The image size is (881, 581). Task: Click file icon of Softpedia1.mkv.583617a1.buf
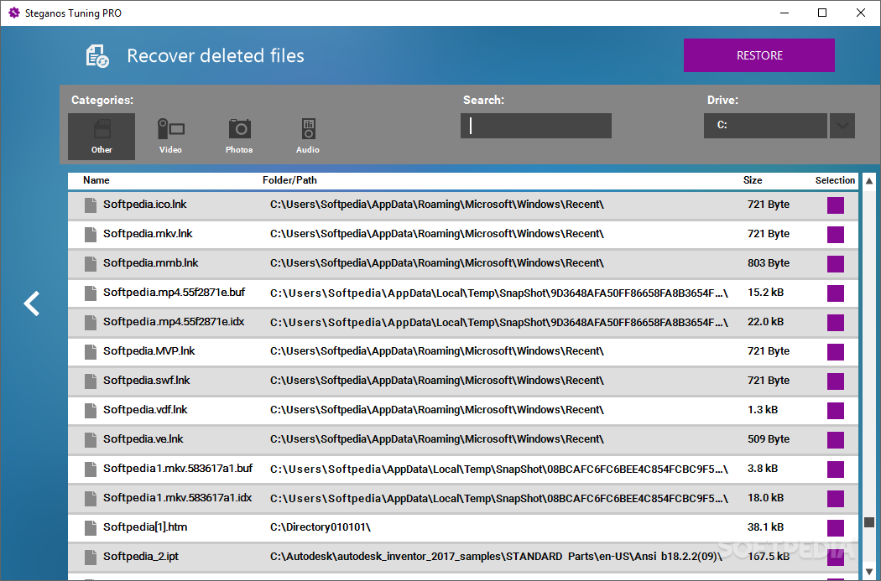[x=91, y=469]
